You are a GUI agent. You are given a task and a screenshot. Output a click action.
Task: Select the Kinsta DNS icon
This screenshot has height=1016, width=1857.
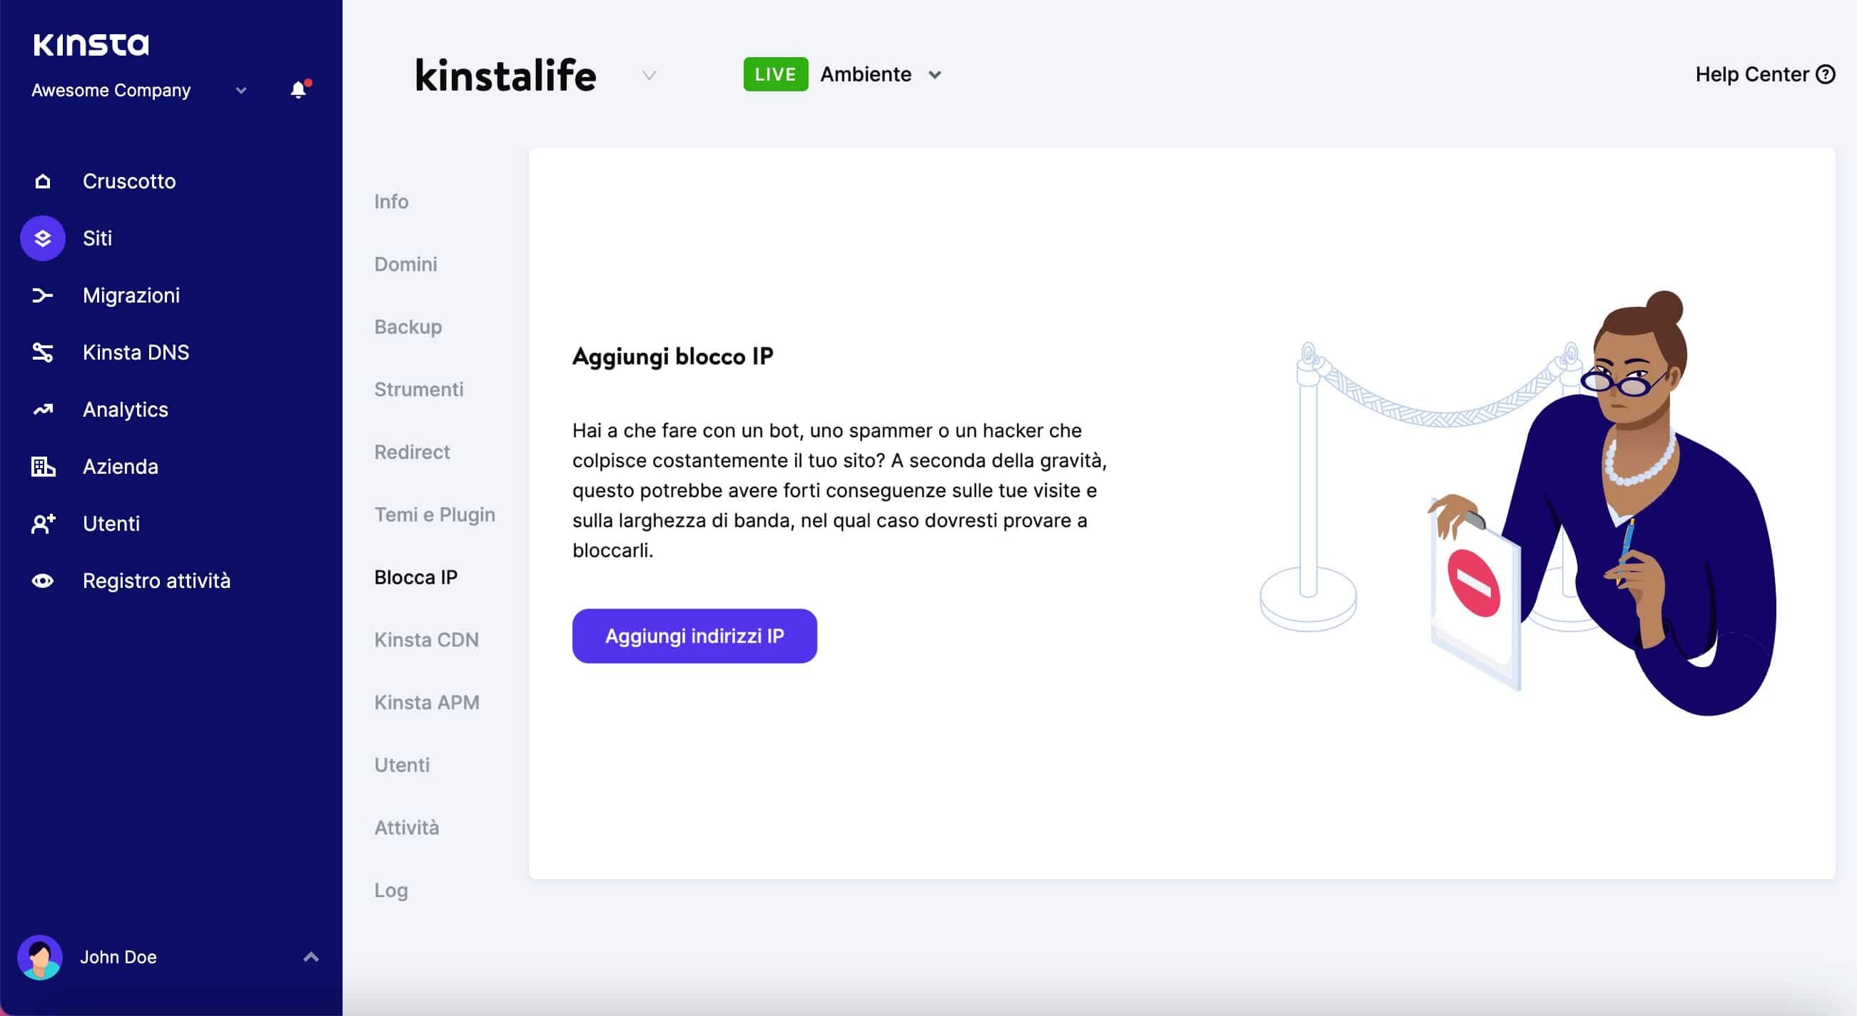pyautogui.click(x=42, y=352)
